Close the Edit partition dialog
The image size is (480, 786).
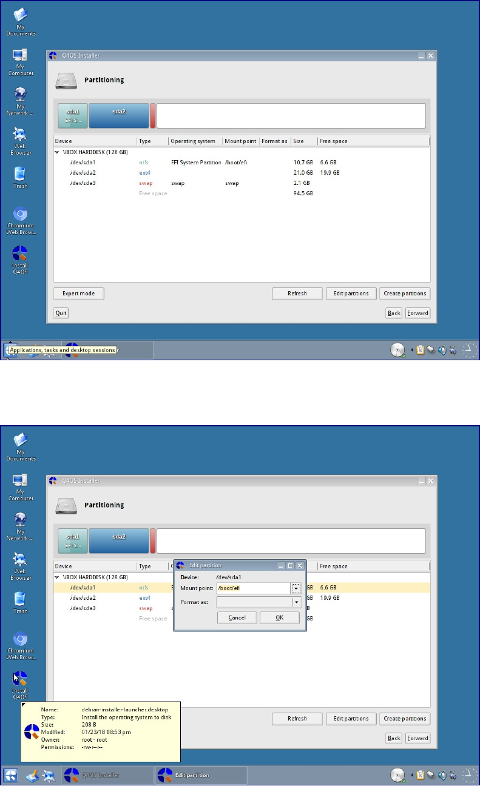(x=299, y=565)
